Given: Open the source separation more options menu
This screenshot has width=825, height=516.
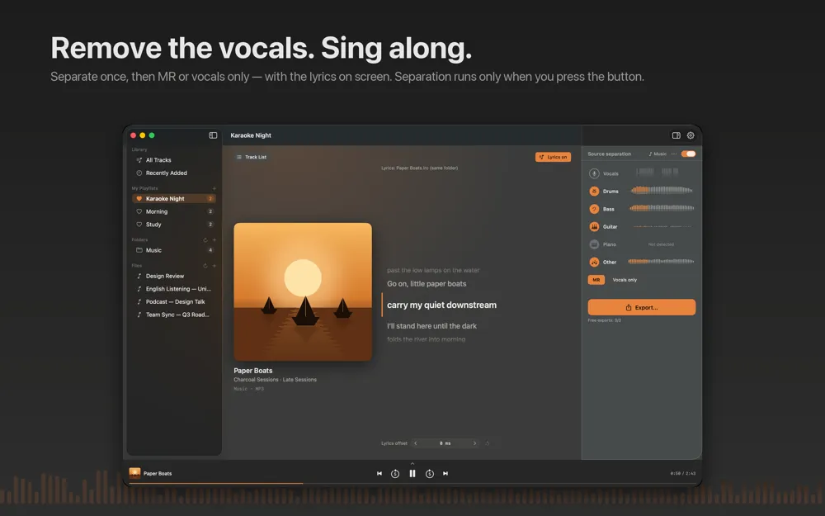Looking at the screenshot, I should tap(673, 154).
